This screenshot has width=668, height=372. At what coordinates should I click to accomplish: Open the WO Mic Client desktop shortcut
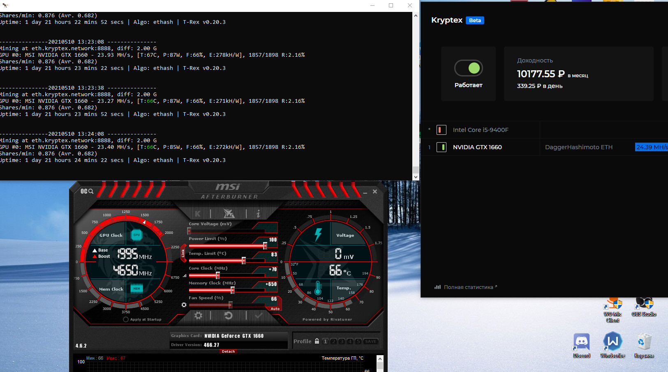click(x=613, y=310)
